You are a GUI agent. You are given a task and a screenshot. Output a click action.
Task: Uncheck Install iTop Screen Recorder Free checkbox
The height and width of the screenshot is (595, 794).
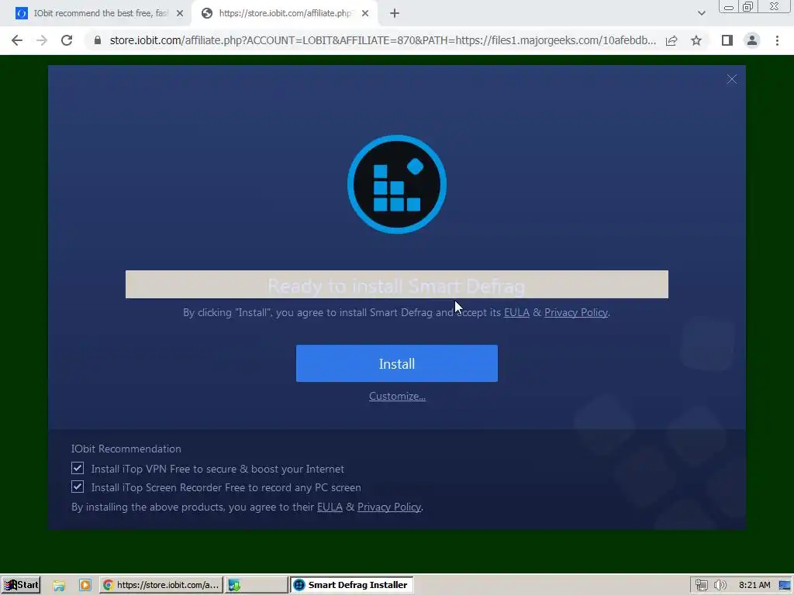(x=78, y=487)
